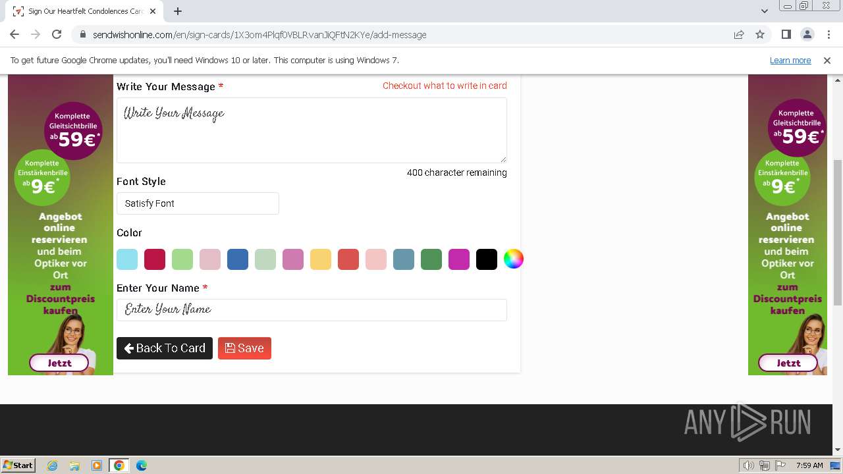Image resolution: width=843 pixels, height=474 pixels.
Task: Open the rainbow custom color picker
Action: pos(514,259)
